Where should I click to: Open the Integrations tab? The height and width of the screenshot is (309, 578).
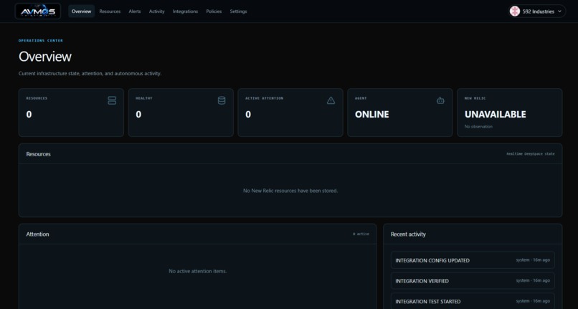point(186,11)
